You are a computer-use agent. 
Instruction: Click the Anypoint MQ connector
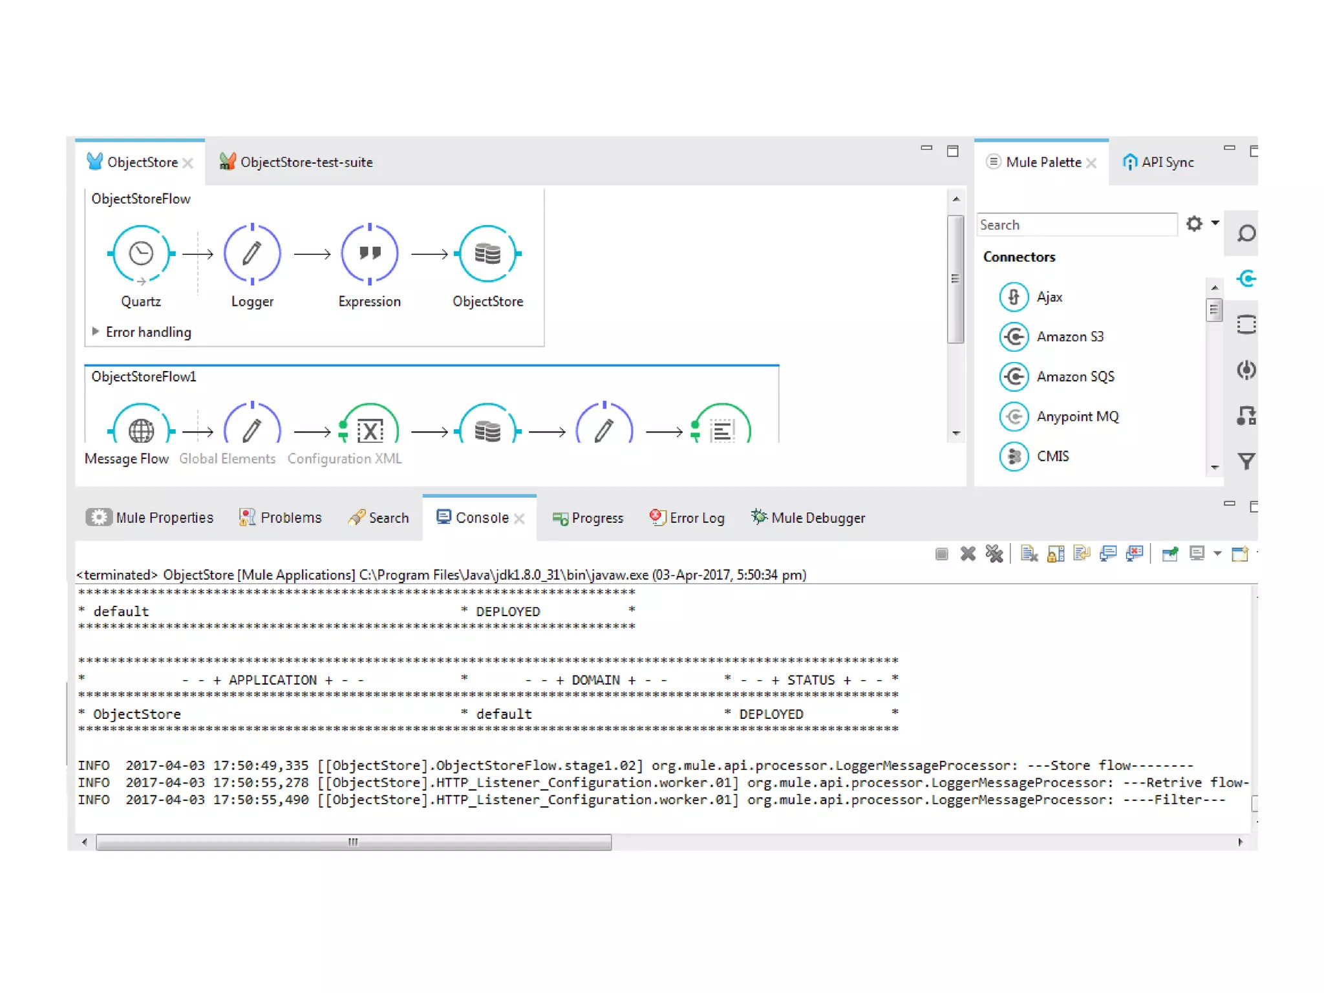(1077, 417)
